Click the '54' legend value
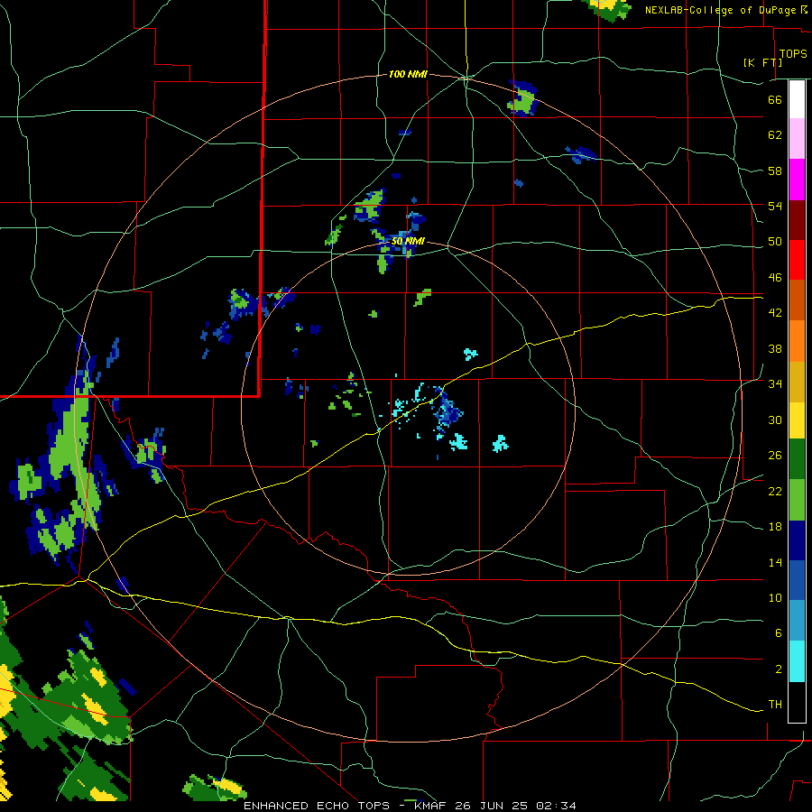Image resolution: width=812 pixels, height=812 pixels. [775, 206]
